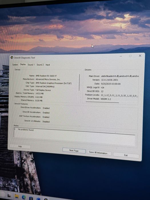The width and height of the screenshot is (150, 200).
Task: Open File Explorer from the taskbar
Action: coord(17,196)
